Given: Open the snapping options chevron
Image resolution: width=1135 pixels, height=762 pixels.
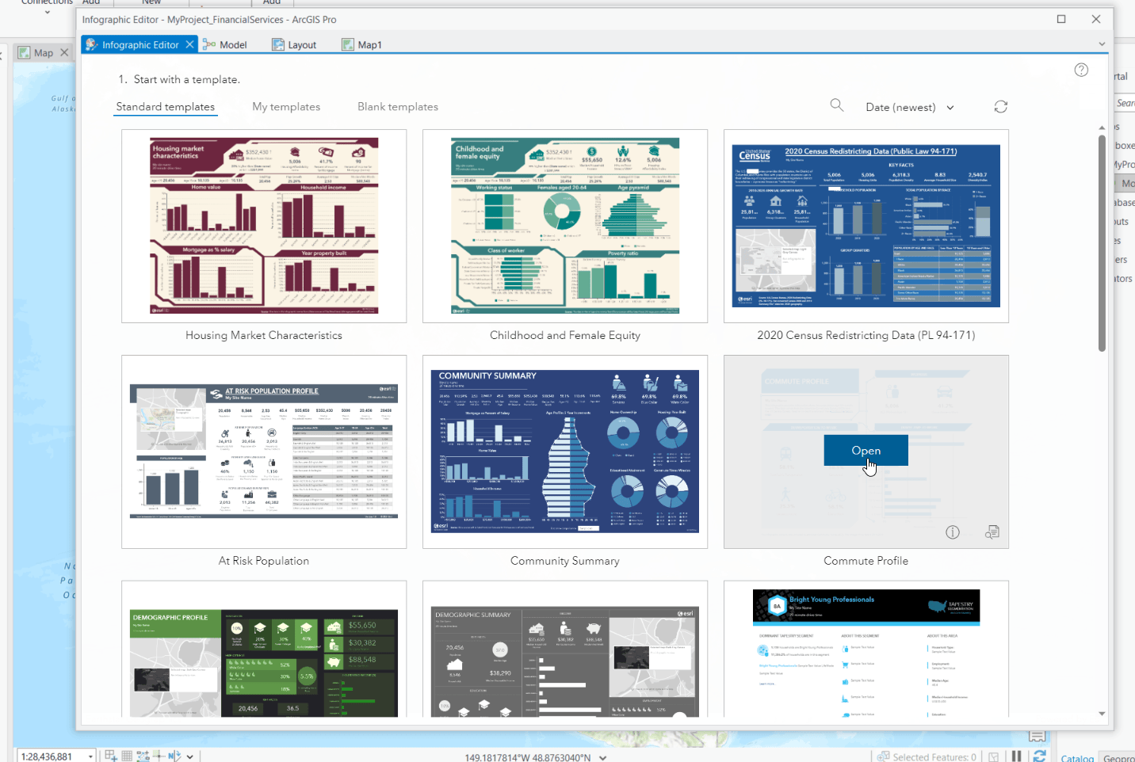Looking at the screenshot, I should pyautogui.click(x=190, y=756).
